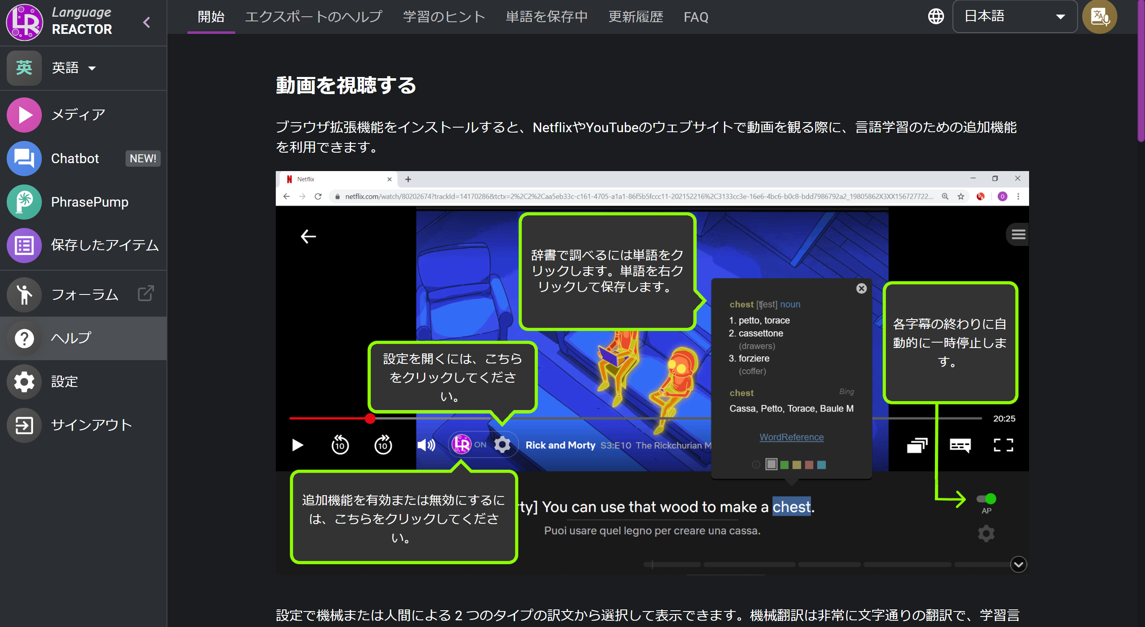
Task: Open the Chatbot sidebar entry
Action: (x=83, y=158)
